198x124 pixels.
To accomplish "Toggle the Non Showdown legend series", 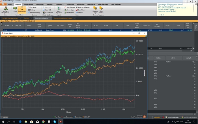I will (x=67, y=117).
